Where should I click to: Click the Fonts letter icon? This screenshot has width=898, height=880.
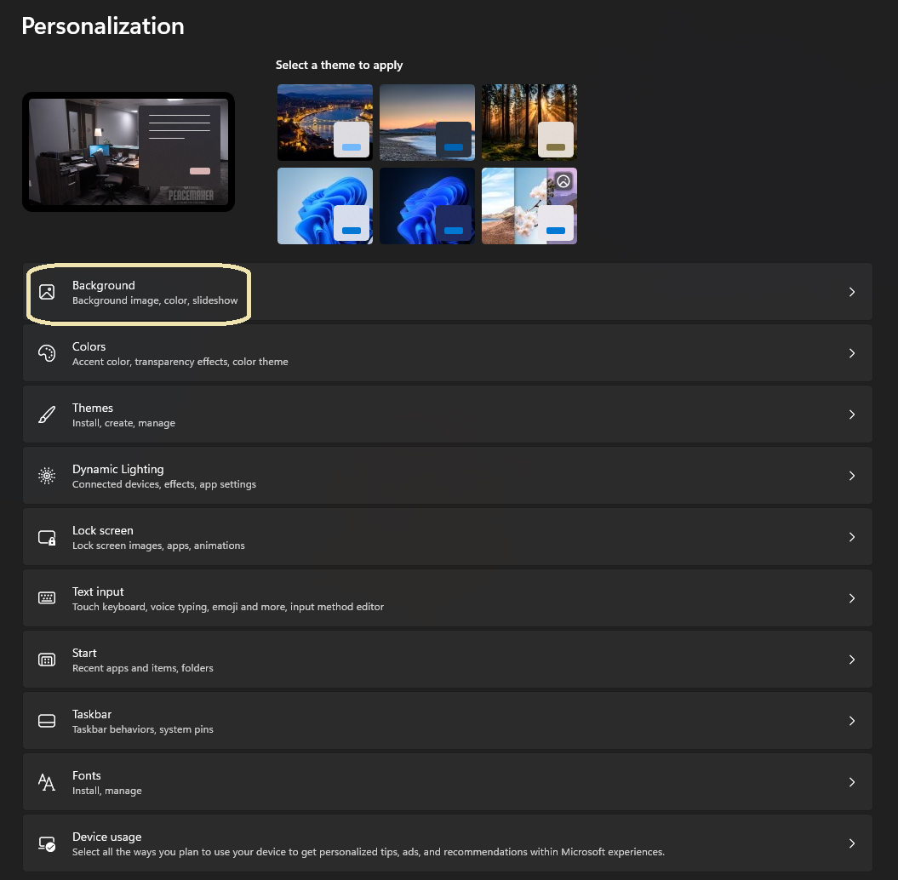tap(47, 781)
